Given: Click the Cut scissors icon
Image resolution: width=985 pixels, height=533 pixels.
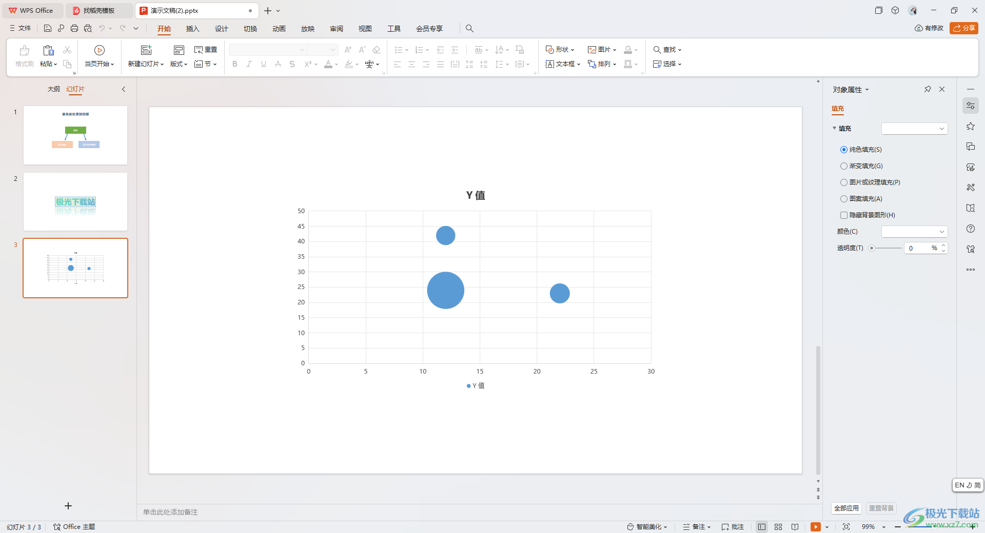Looking at the screenshot, I should coord(67,50).
